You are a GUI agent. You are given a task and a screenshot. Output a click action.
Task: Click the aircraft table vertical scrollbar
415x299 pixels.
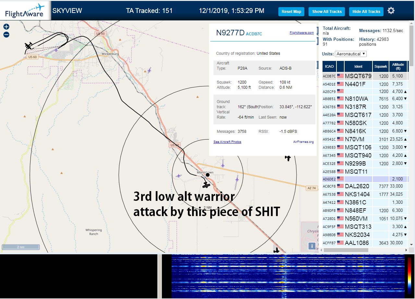pos(411,134)
